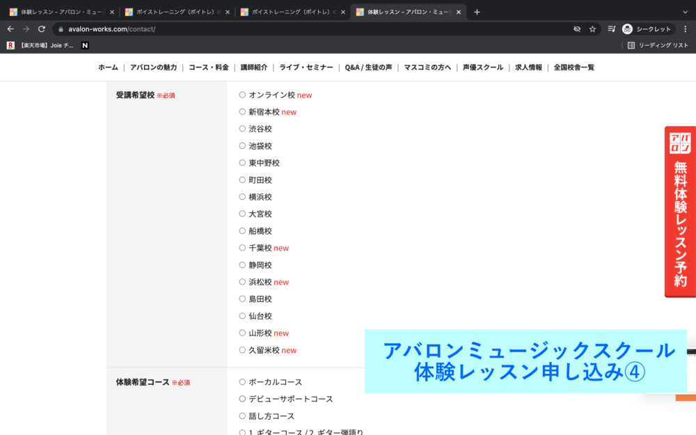Open 全国校舎一覧 navigation link
The image size is (696, 435).
(x=574, y=68)
